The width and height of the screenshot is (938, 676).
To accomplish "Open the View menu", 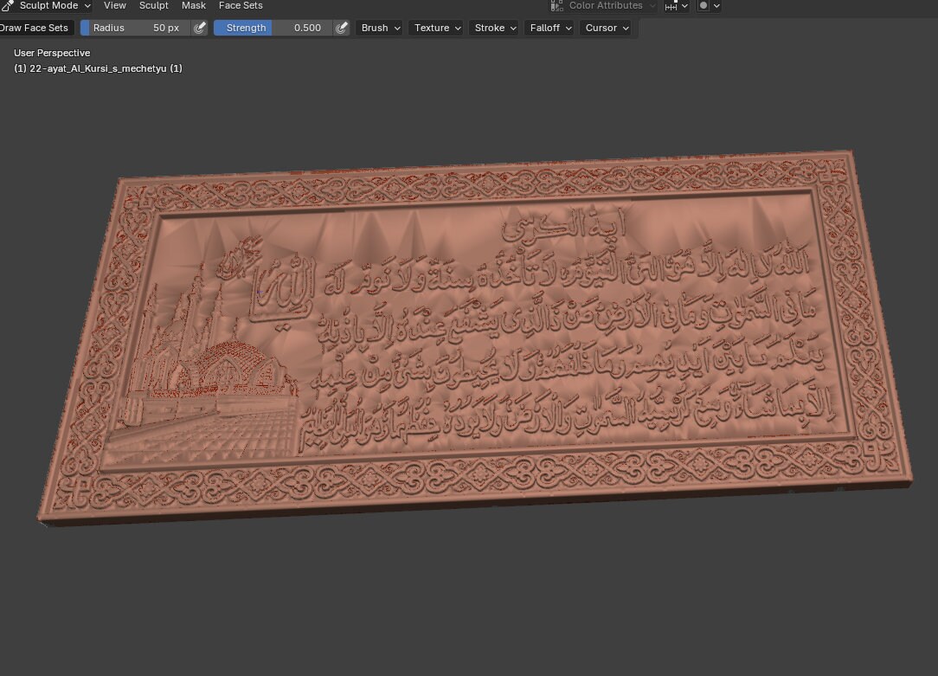I will point(115,5).
